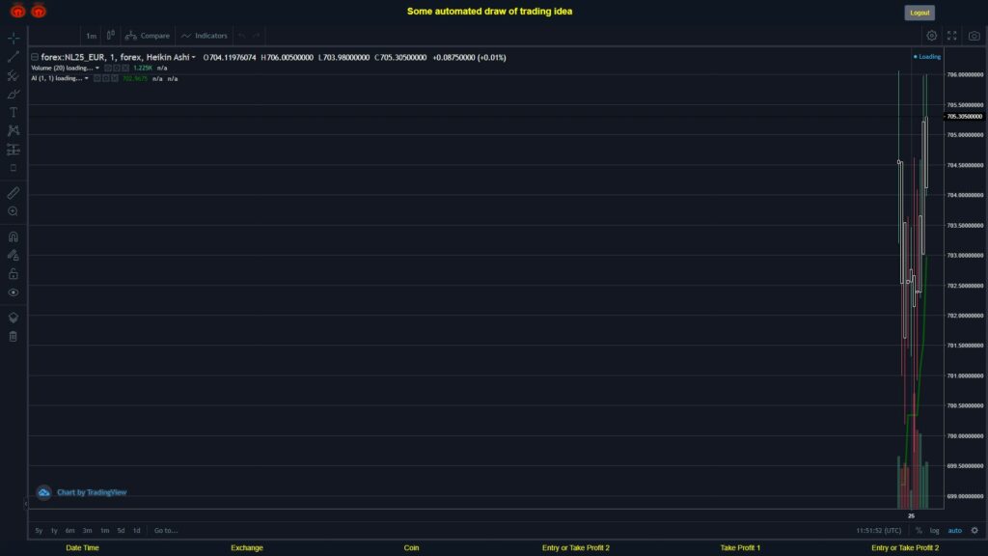Select the brush drawing tool

tap(14, 94)
